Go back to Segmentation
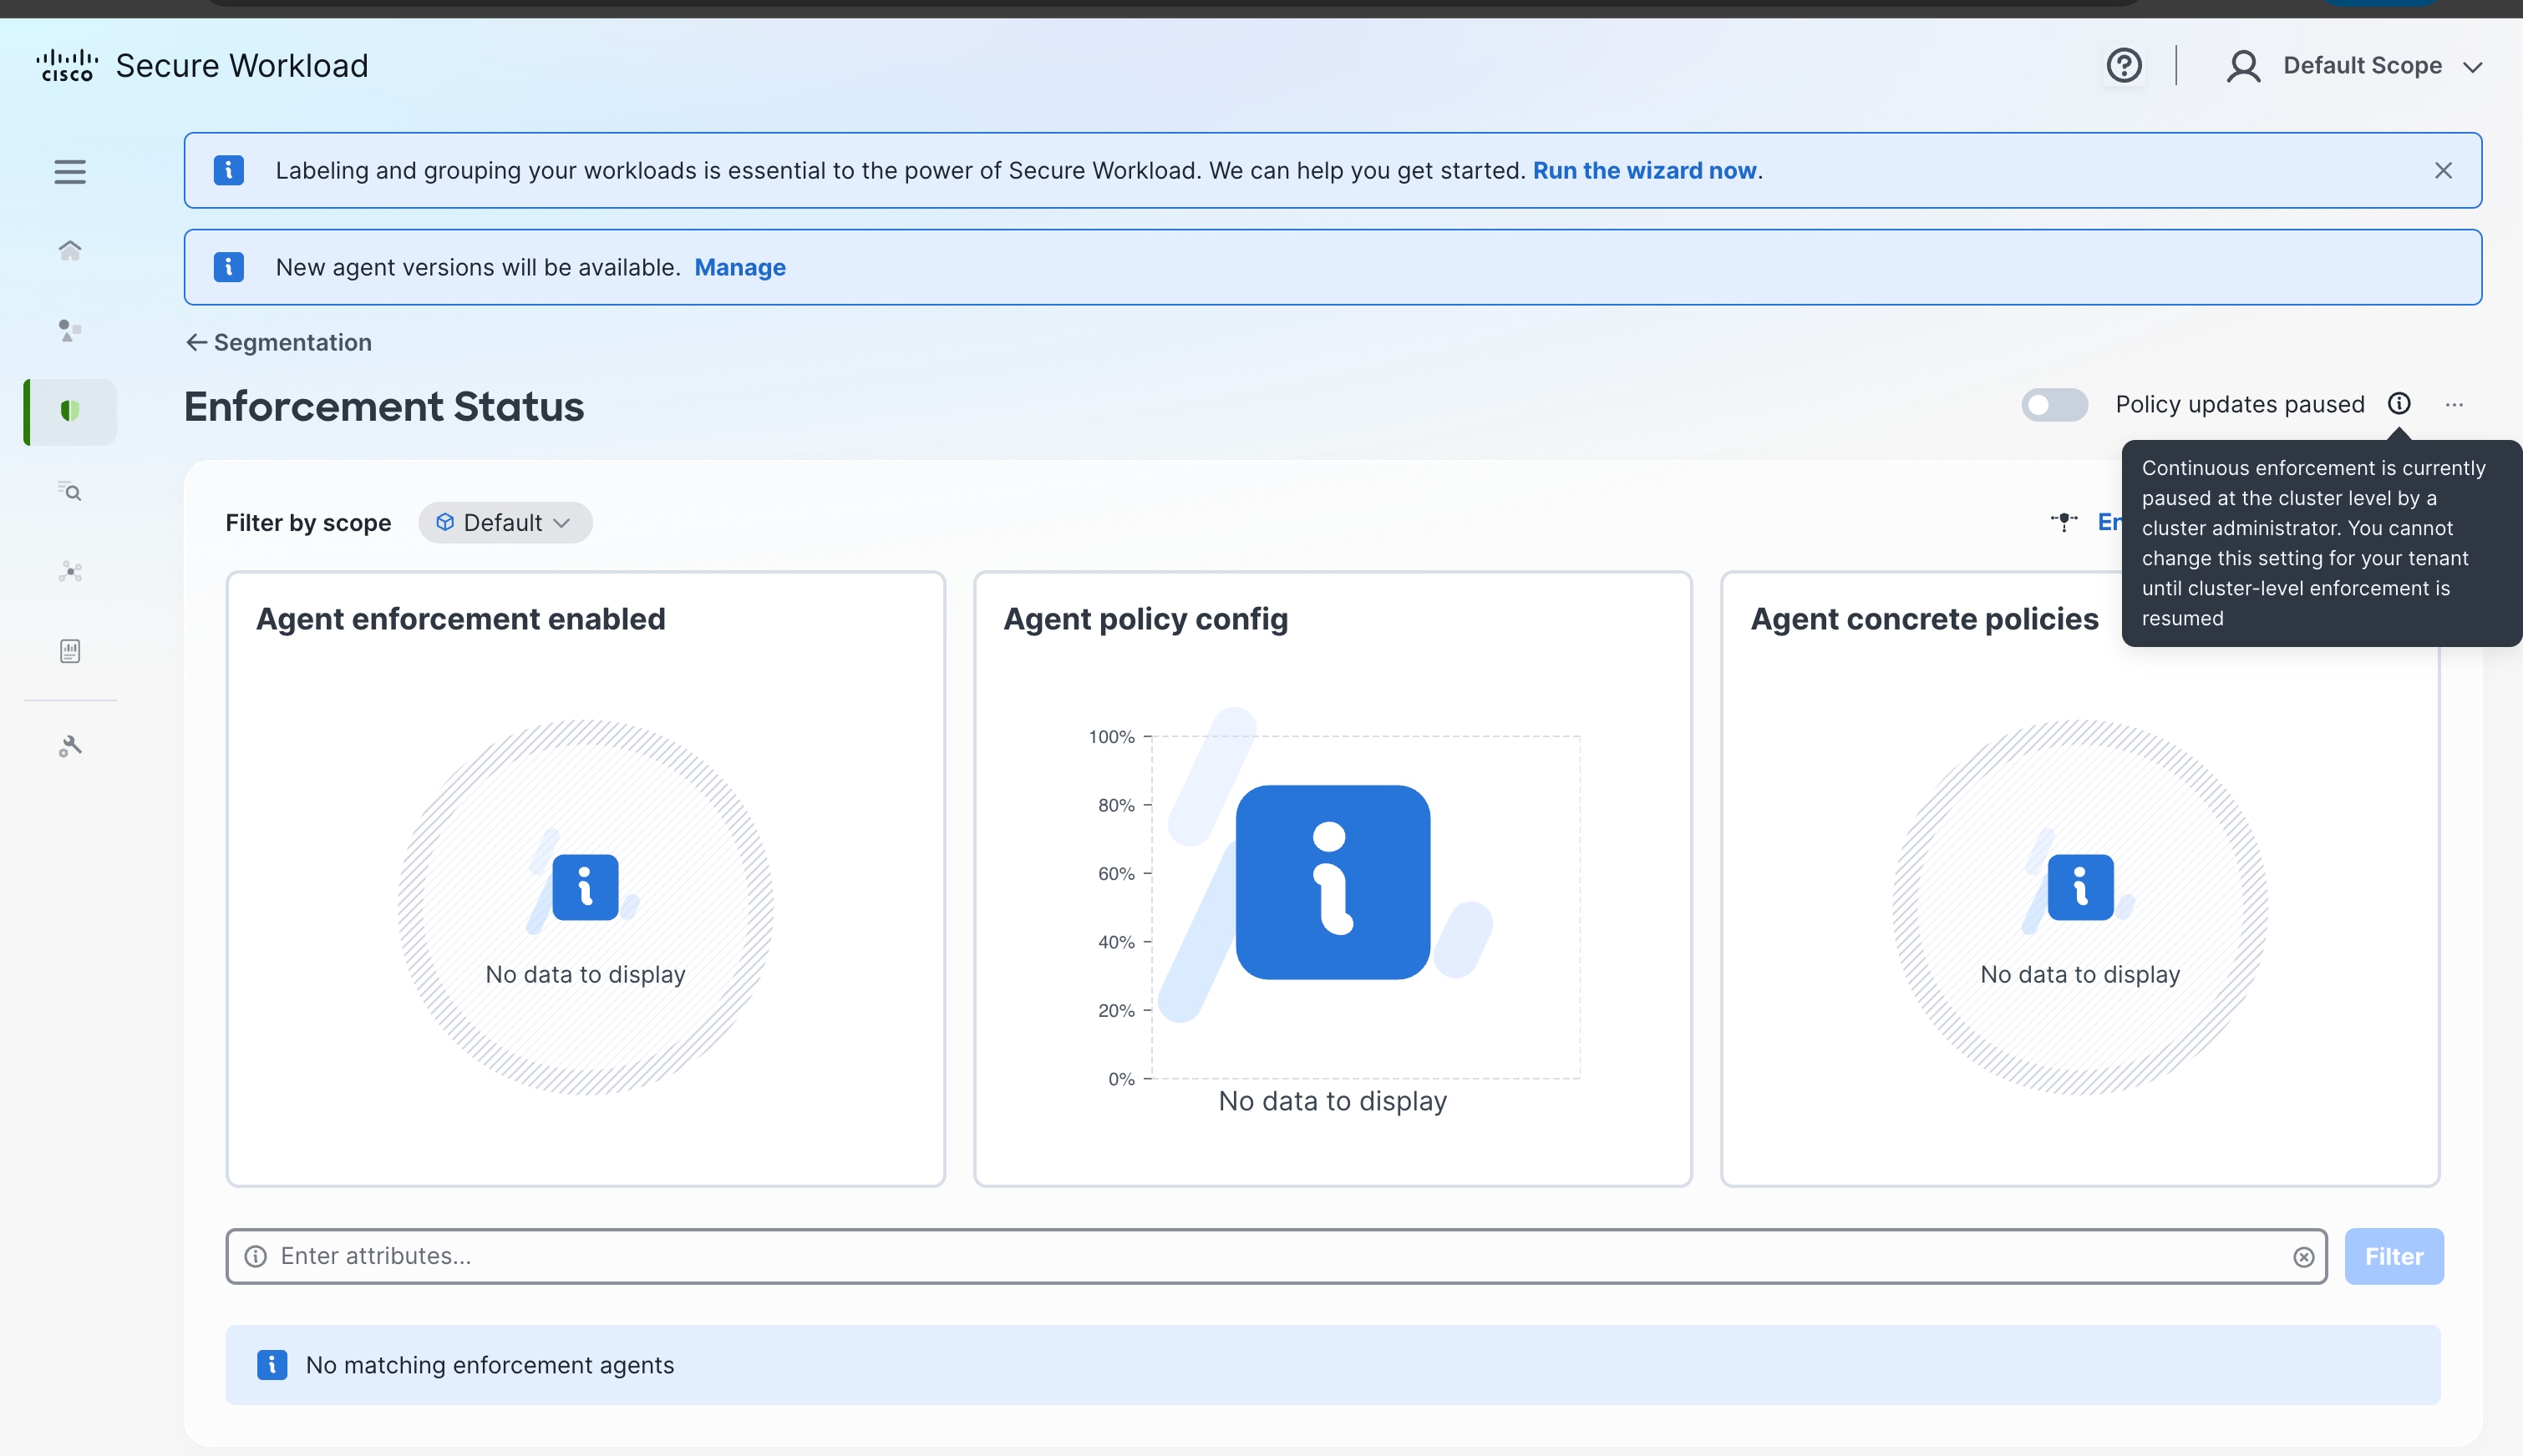This screenshot has width=2523, height=1456. (278, 343)
